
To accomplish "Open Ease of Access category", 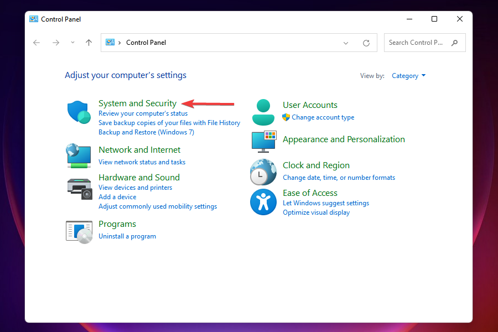I will tap(310, 193).
